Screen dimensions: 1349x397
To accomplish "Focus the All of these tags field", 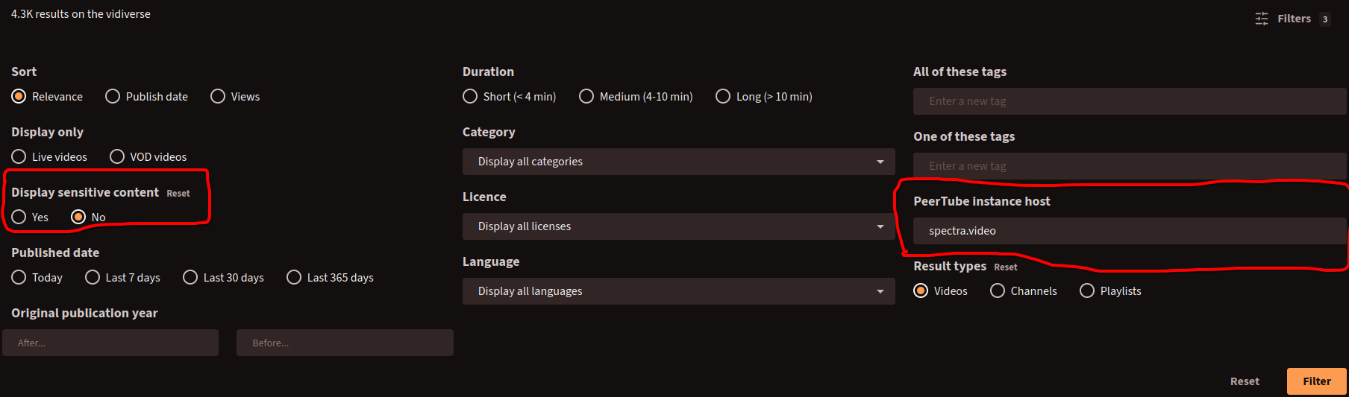I will (x=1130, y=101).
